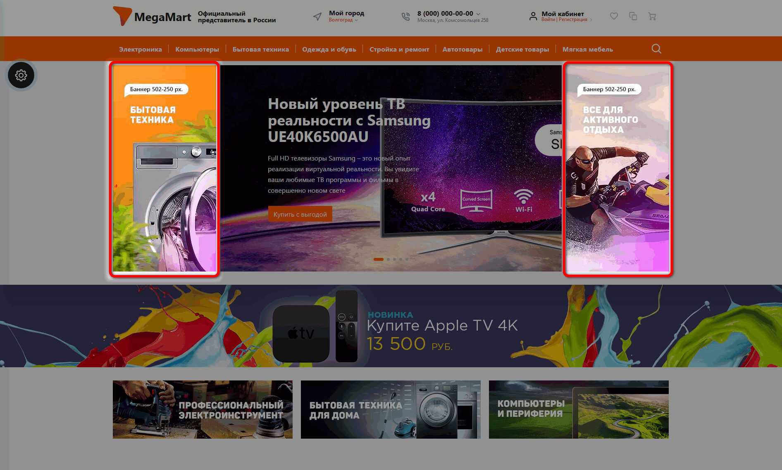Open site search magnifier icon

[x=656, y=49]
